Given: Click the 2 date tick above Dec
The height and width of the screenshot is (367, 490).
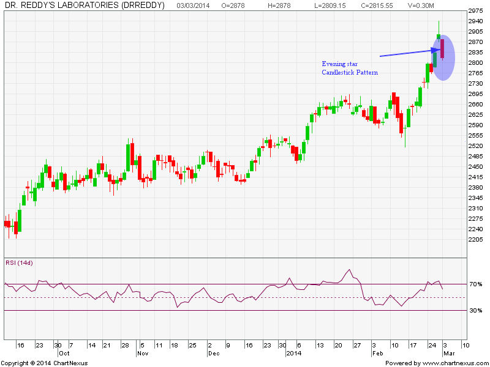Looking at the screenshot, I should pos(209,346).
